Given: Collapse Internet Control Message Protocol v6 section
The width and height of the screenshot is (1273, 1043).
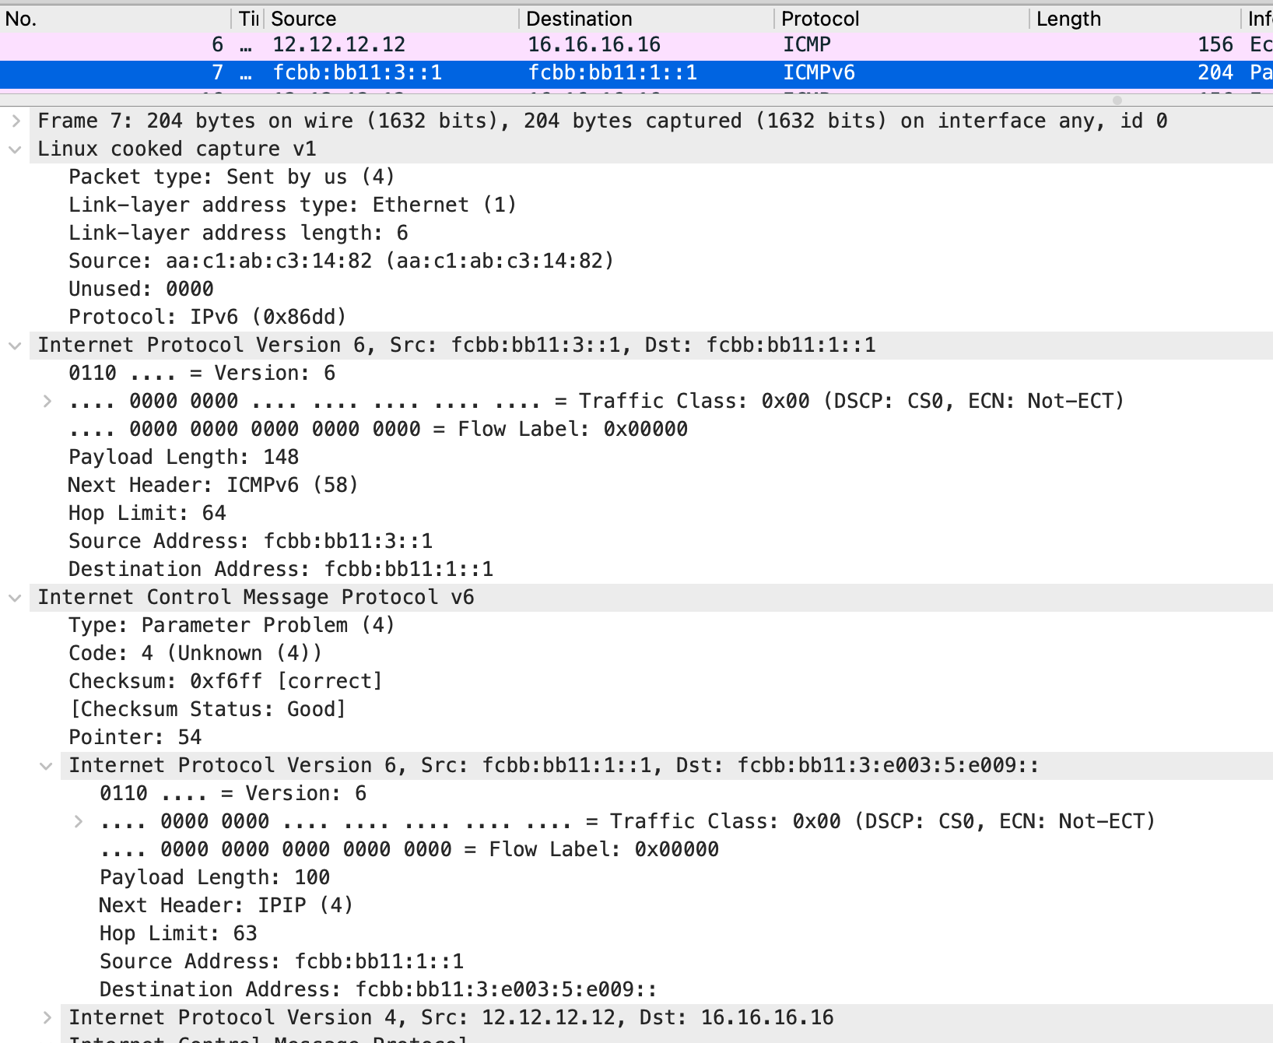Looking at the screenshot, I should point(15,597).
